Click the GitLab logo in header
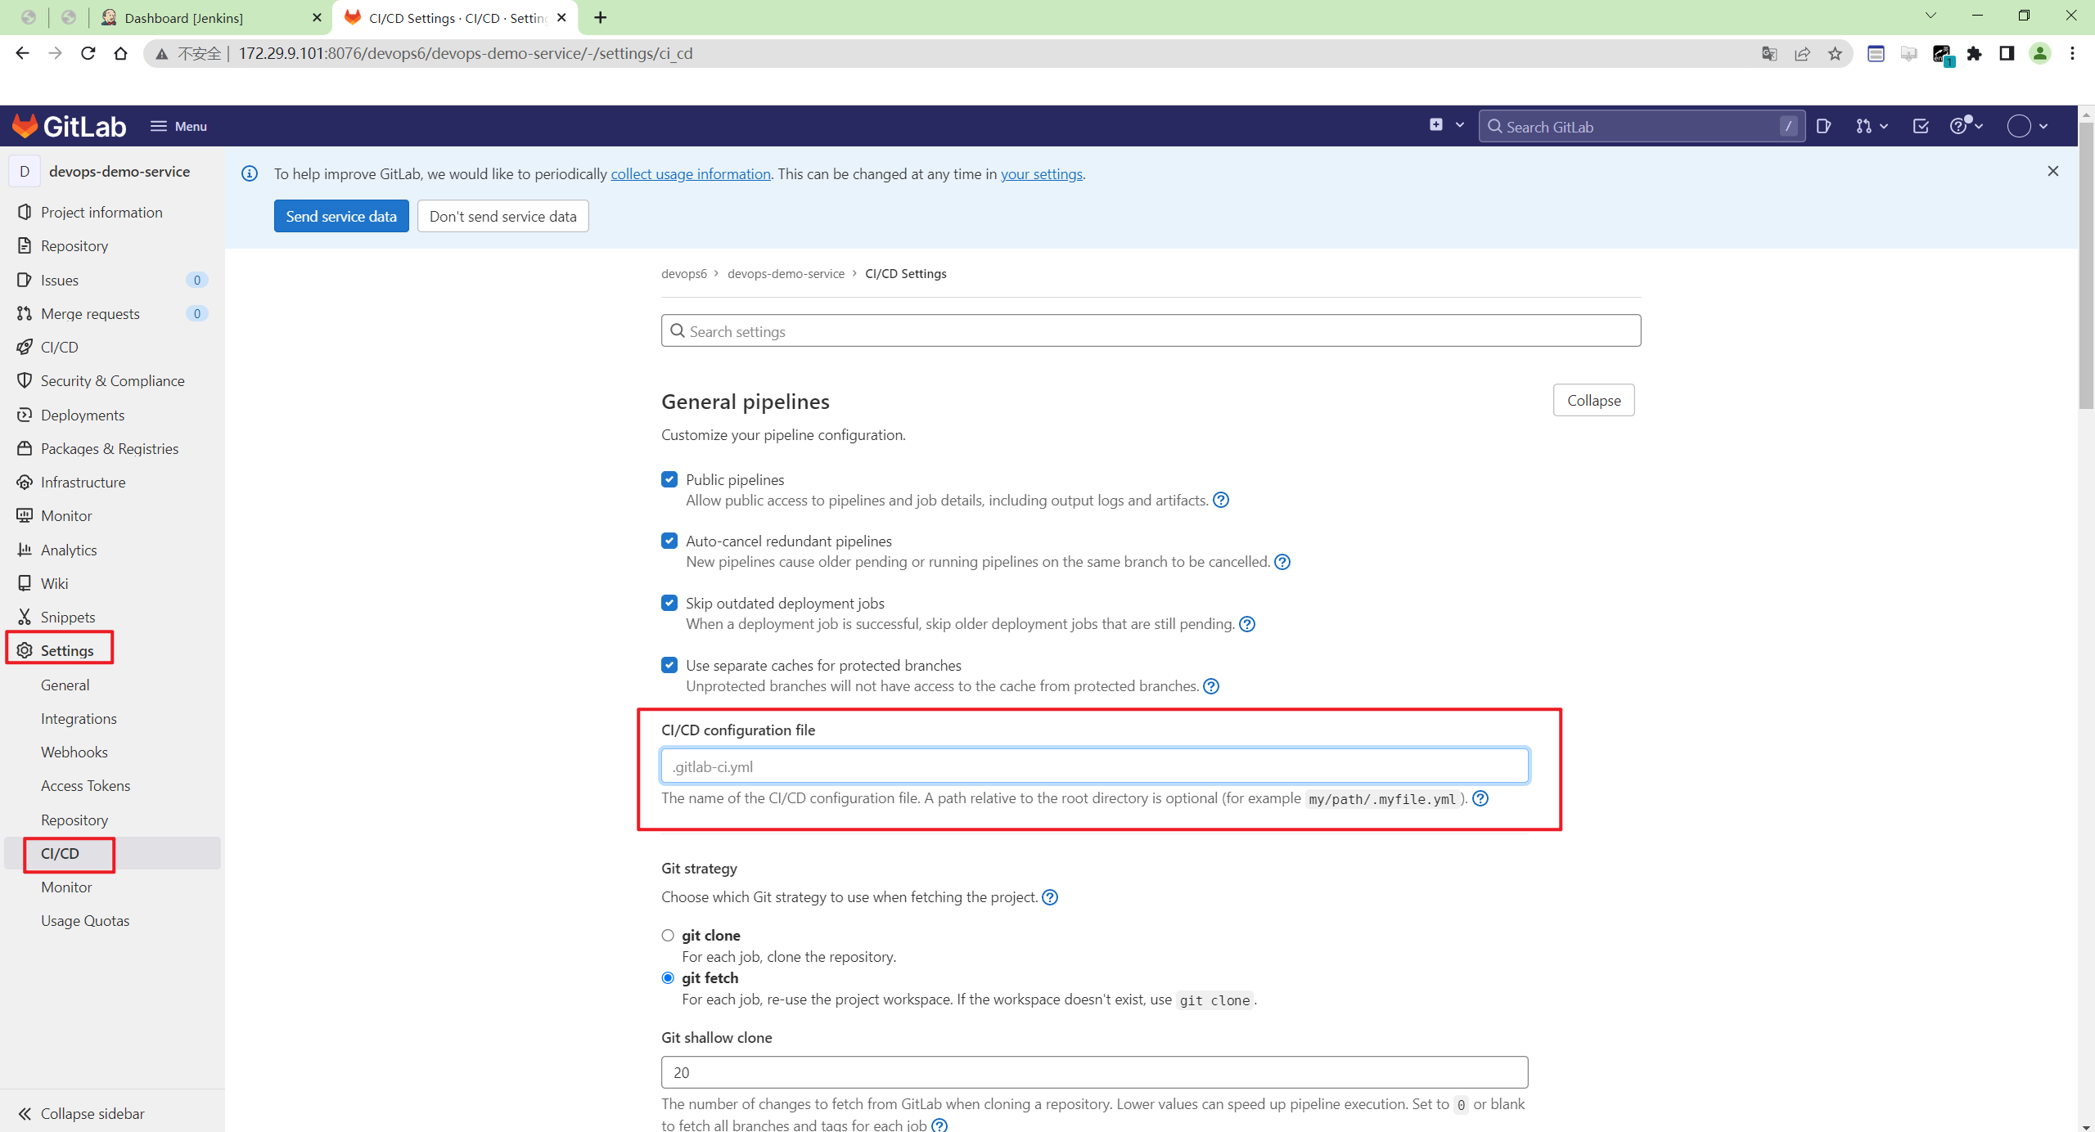Viewport: 2095px width, 1132px height. [x=69, y=126]
